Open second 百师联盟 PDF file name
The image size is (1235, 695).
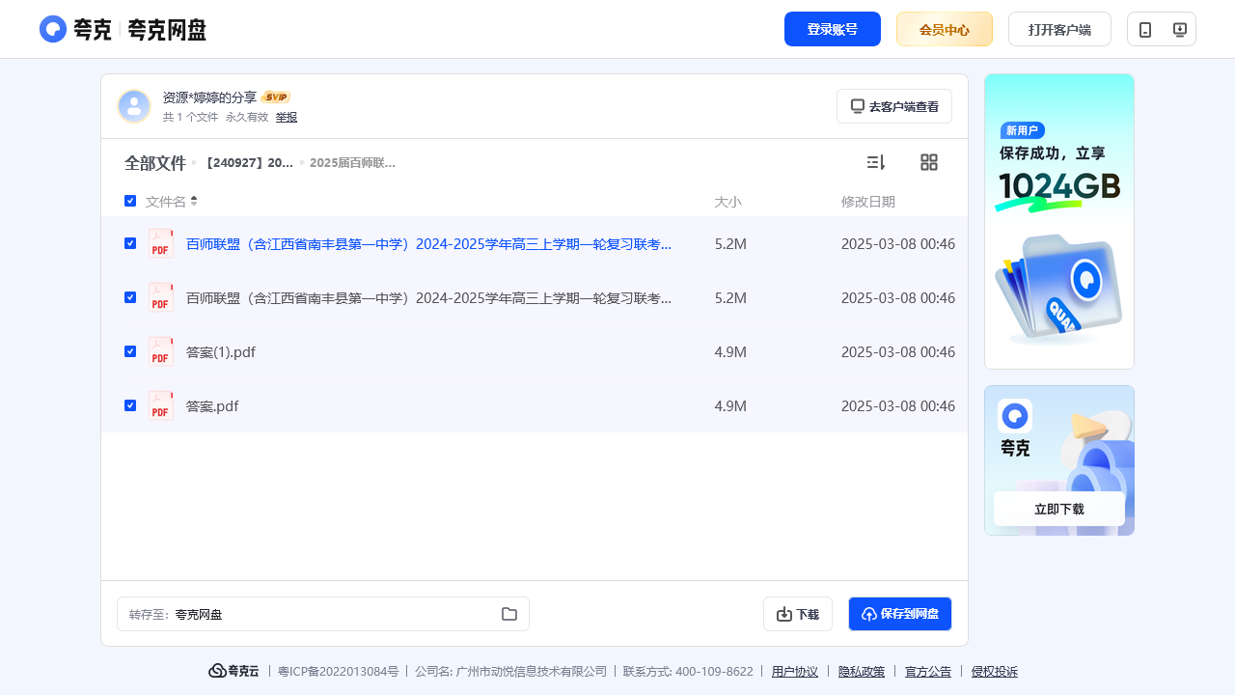(428, 298)
